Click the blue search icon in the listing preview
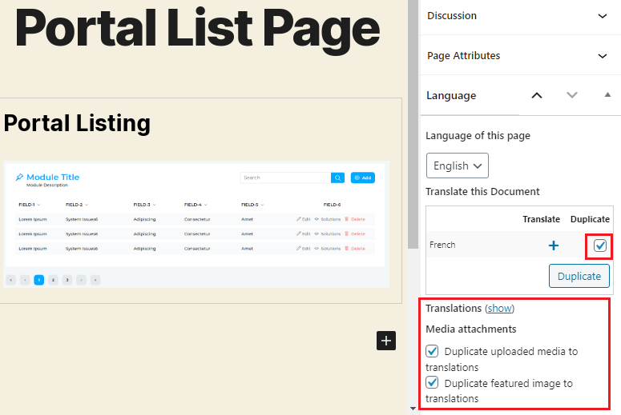 [338, 178]
